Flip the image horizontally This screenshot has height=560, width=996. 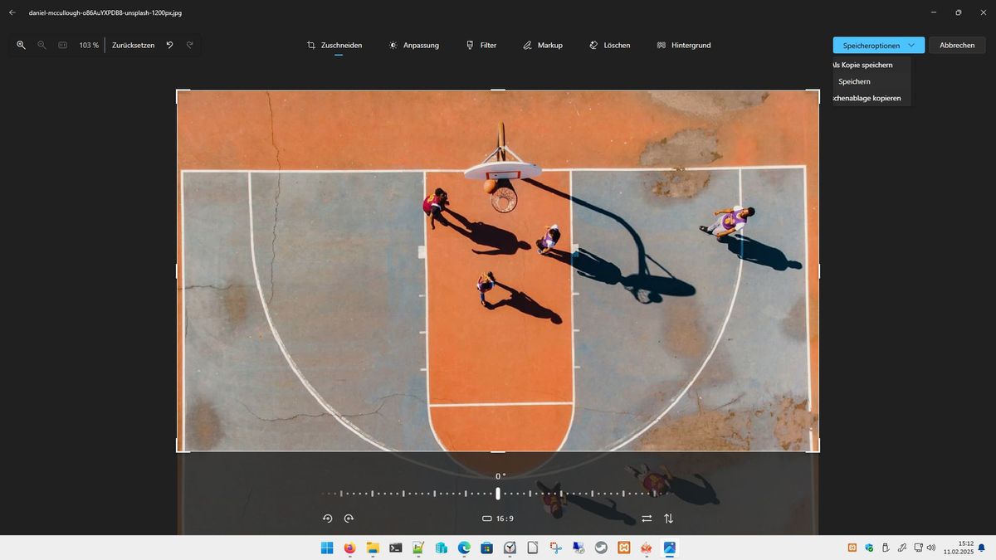647,519
